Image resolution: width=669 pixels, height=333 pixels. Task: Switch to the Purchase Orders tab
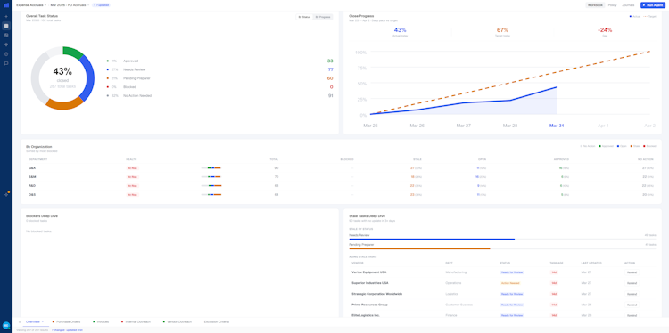[67, 322]
